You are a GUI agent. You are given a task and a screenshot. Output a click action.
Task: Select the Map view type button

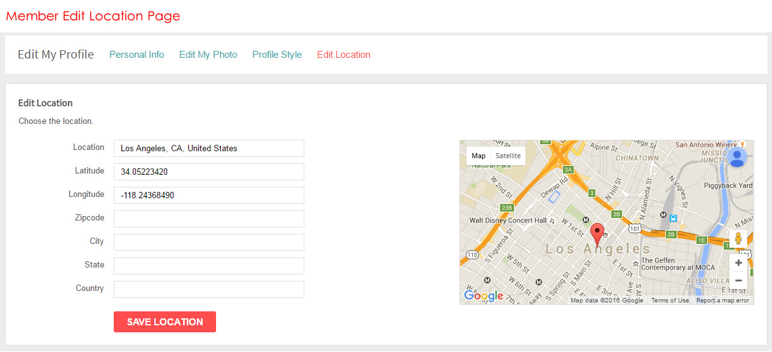[x=478, y=156]
